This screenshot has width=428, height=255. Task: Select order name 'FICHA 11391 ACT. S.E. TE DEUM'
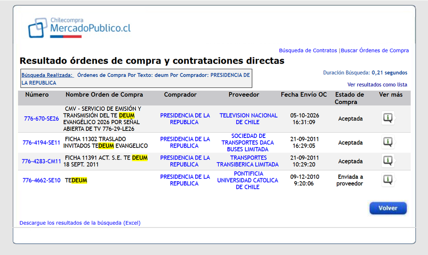pos(106,161)
